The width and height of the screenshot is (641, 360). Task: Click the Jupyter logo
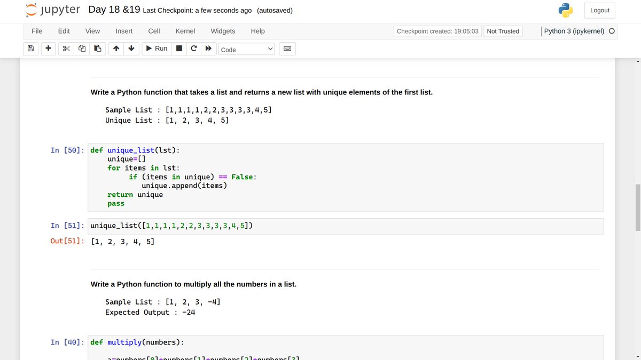click(x=53, y=10)
